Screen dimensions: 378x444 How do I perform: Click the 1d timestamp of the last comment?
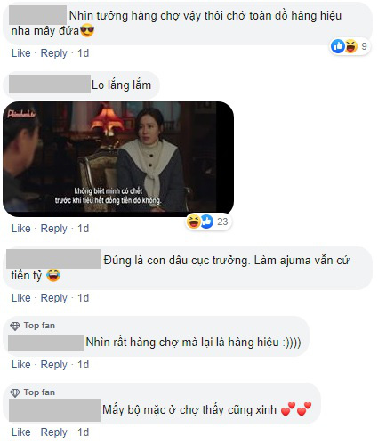coord(83,432)
